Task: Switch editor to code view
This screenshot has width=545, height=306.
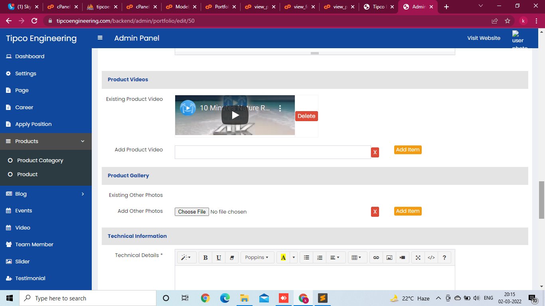Action: 431,258
